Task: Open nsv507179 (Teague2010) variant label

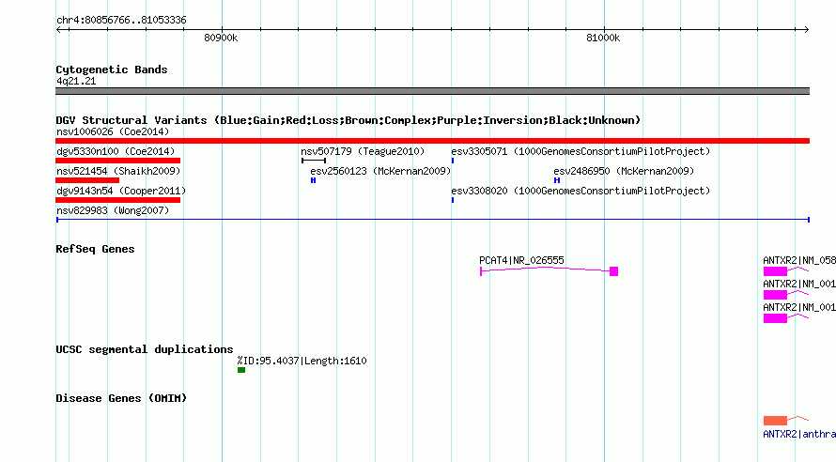Action: [x=363, y=151]
